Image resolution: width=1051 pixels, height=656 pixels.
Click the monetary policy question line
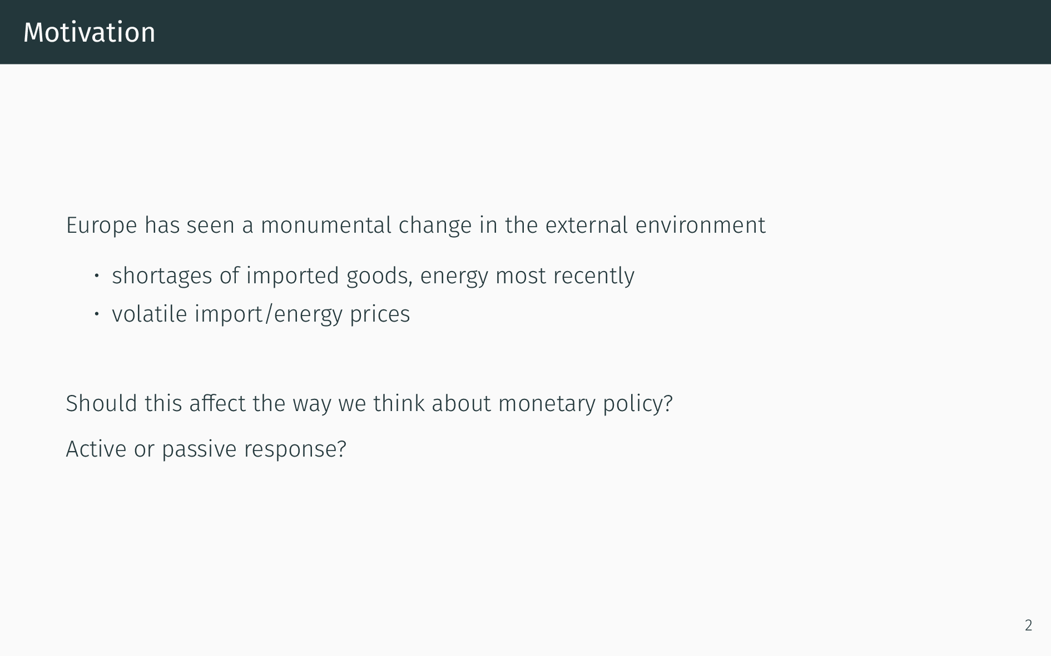(369, 403)
